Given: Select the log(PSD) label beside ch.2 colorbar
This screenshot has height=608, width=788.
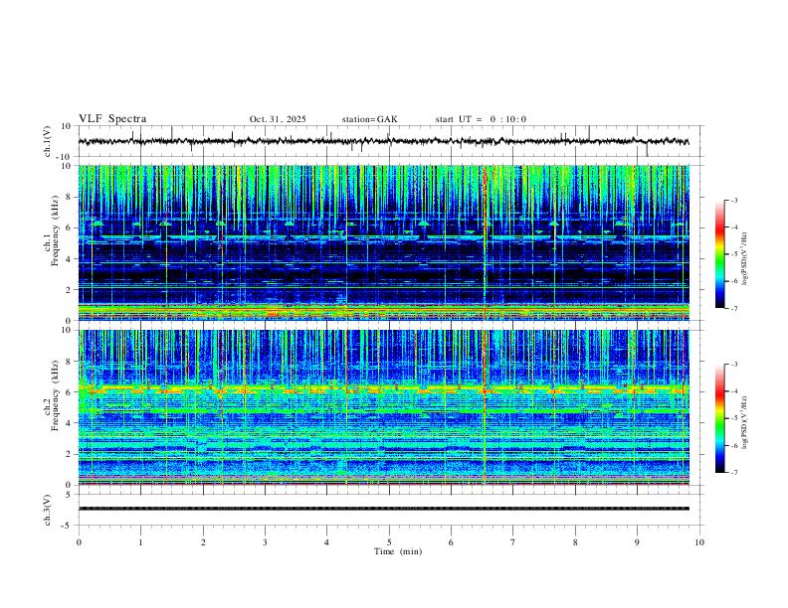Looking at the screenshot, I should pos(744,422).
